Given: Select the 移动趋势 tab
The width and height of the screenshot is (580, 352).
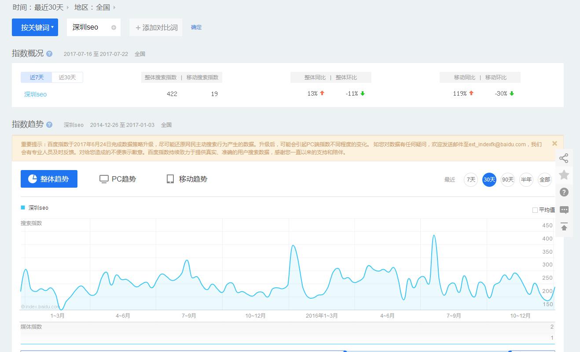Looking at the screenshot, I should click(187, 179).
